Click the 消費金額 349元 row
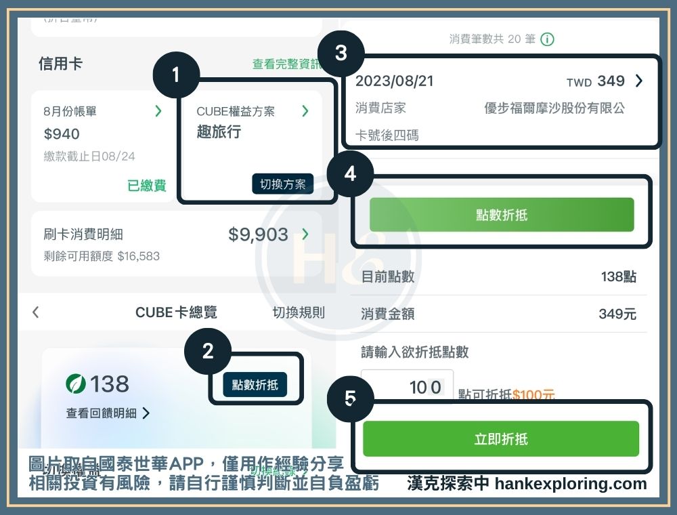This screenshot has height=515, width=677. tap(499, 314)
